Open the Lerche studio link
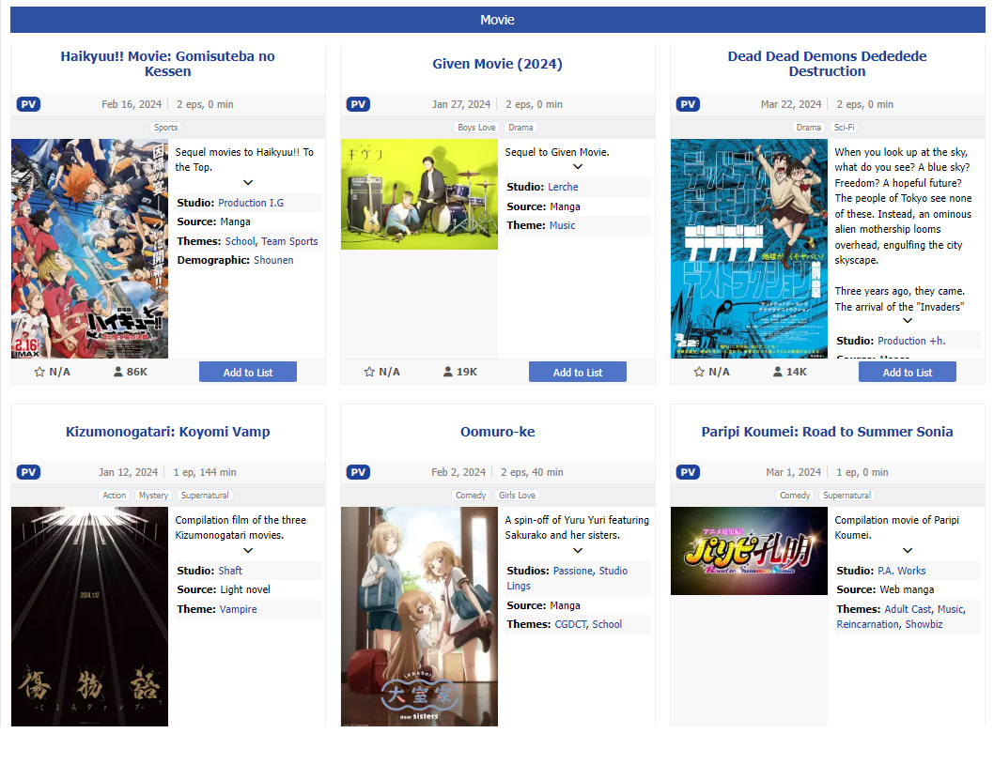Viewport: 994px width, 779px height. [563, 187]
